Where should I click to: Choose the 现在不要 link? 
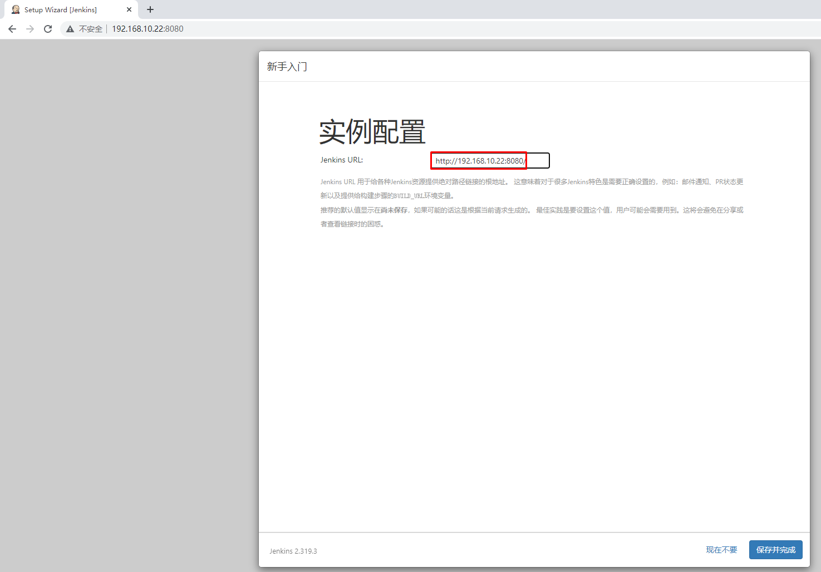coord(721,550)
